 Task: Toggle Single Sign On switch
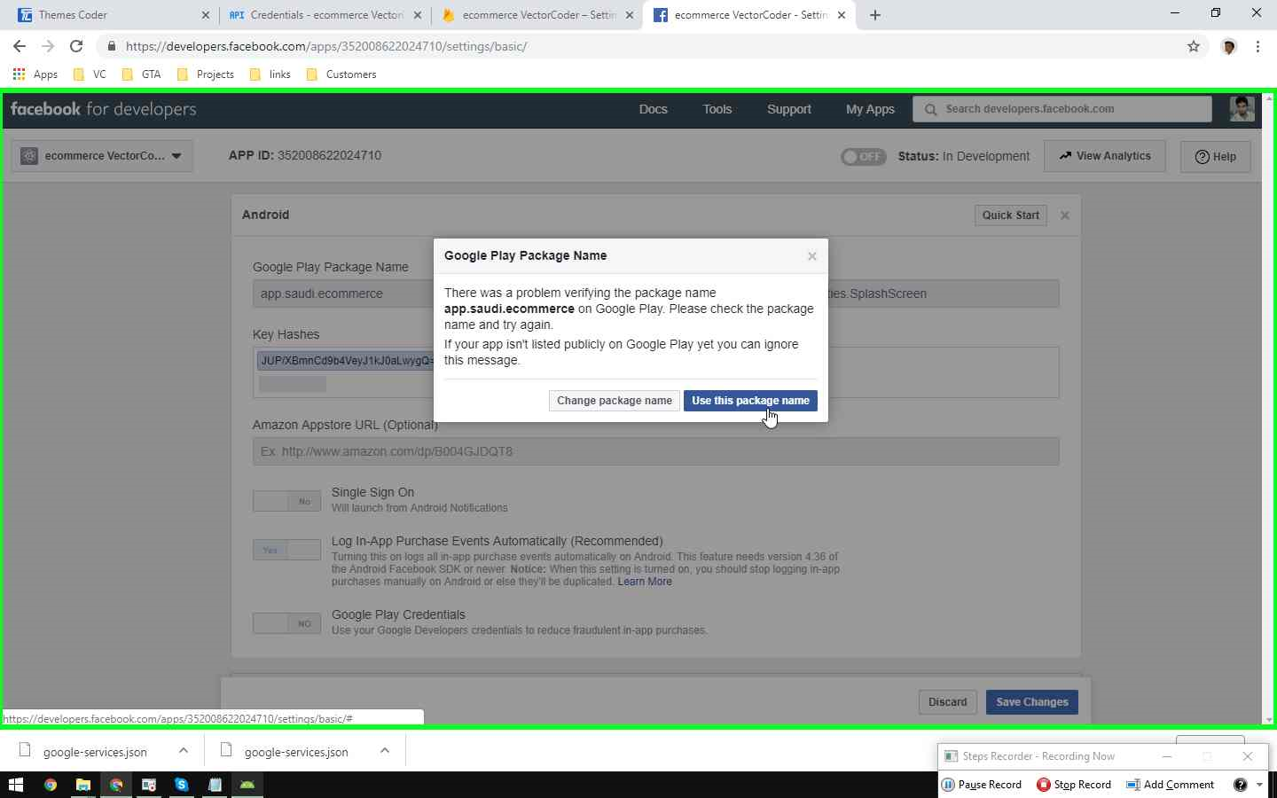[286, 501]
